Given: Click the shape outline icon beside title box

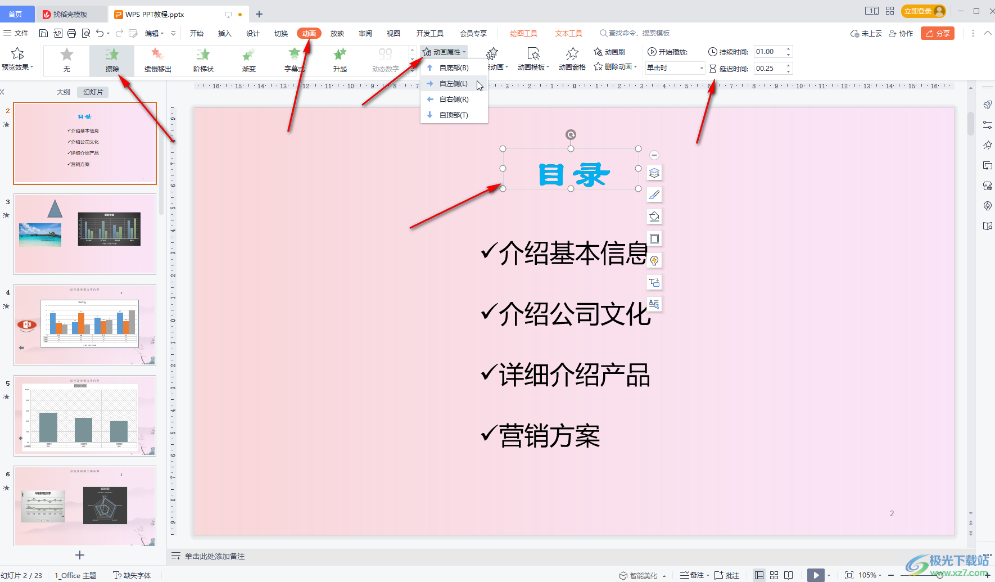Looking at the screenshot, I should (x=654, y=238).
